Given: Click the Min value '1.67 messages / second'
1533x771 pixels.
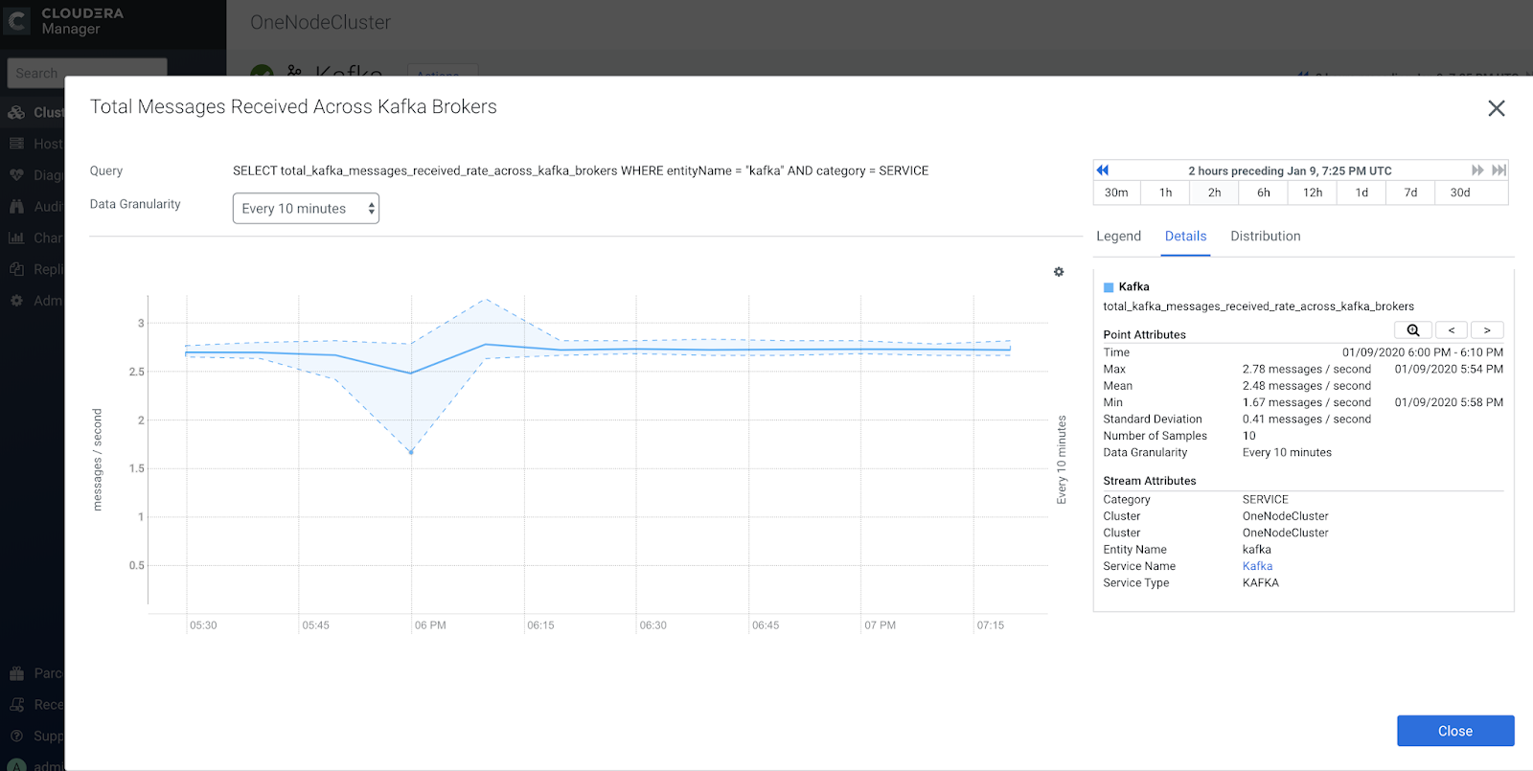Looking at the screenshot, I should click(x=1307, y=403).
